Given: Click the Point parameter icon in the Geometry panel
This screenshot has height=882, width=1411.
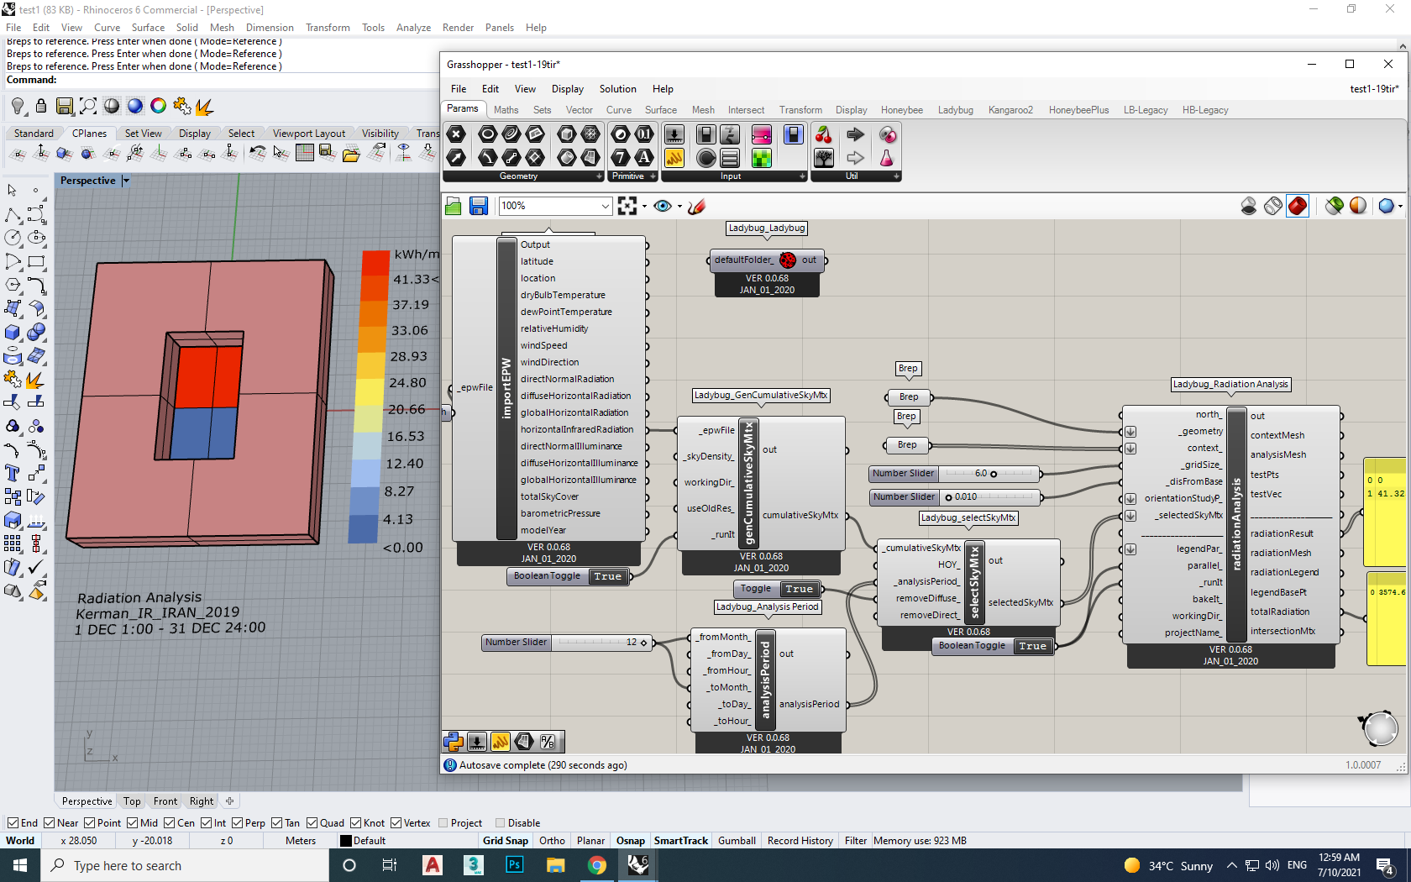Looking at the screenshot, I should (x=456, y=134).
